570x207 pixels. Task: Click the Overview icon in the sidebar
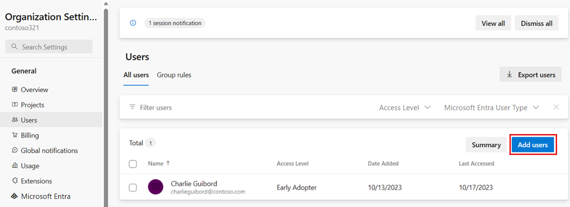pos(14,90)
